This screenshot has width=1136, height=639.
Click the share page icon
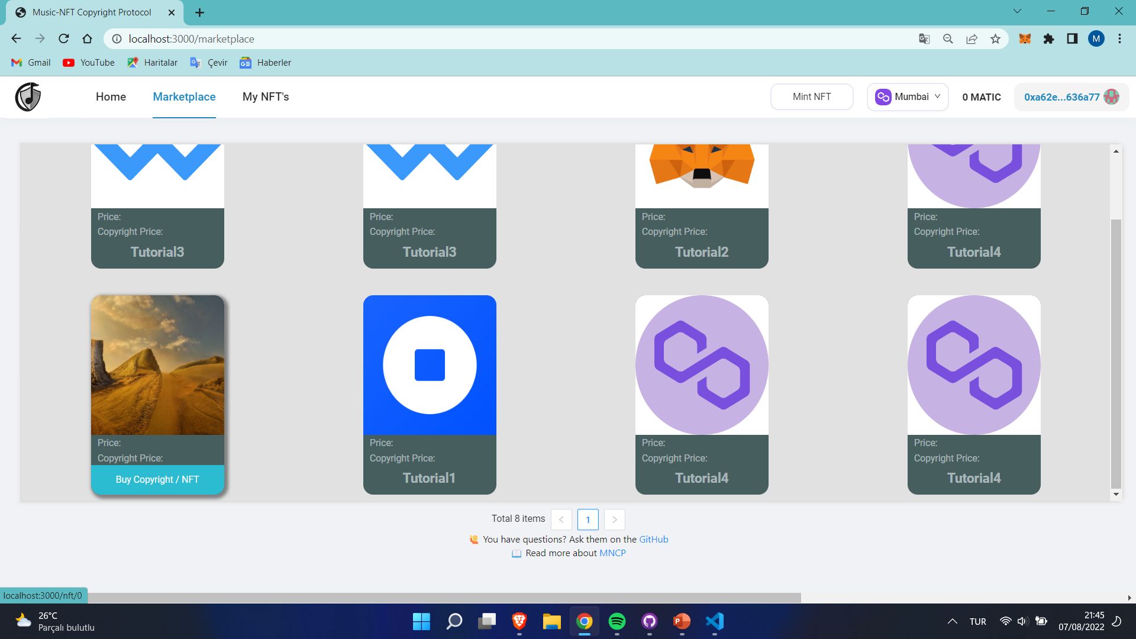click(972, 38)
